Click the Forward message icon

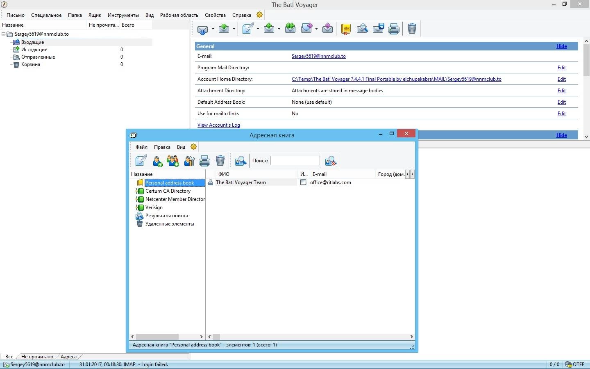(x=307, y=28)
